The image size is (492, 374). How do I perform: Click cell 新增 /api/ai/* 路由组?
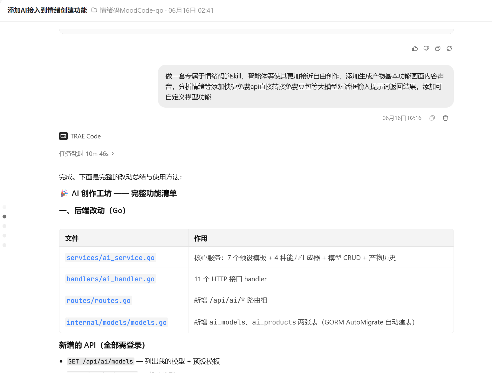[x=321, y=300]
